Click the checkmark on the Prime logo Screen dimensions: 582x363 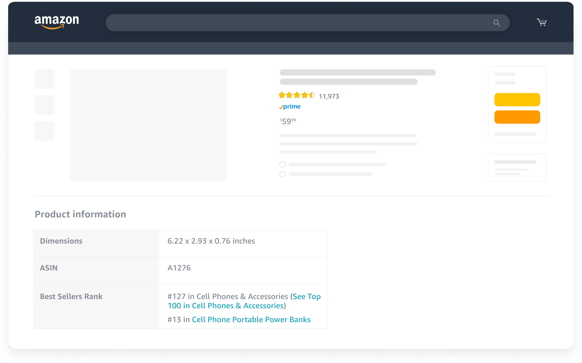[281, 106]
